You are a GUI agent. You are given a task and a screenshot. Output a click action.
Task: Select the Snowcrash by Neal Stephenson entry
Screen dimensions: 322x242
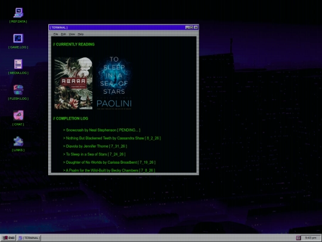click(x=101, y=130)
